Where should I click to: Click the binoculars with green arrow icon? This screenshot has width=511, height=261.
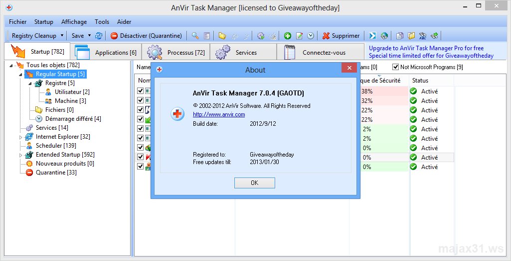pyautogui.click(x=434, y=36)
